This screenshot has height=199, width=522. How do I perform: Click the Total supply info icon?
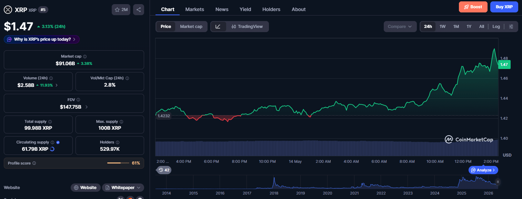click(50, 122)
